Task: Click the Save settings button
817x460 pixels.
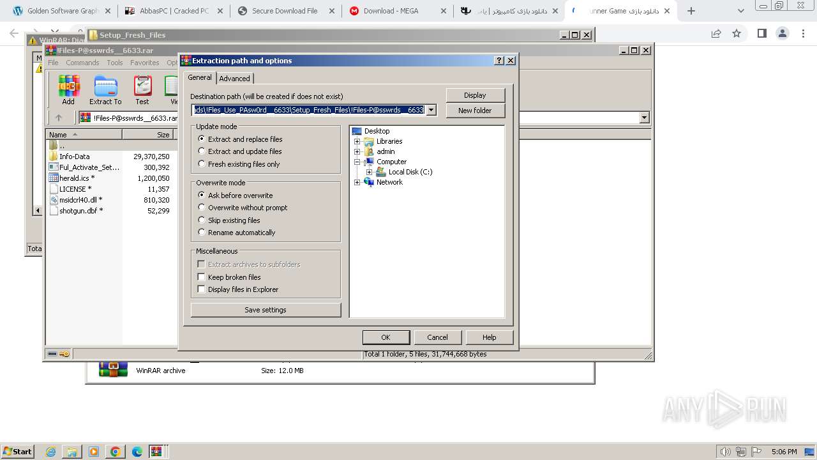Action: (266, 310)
